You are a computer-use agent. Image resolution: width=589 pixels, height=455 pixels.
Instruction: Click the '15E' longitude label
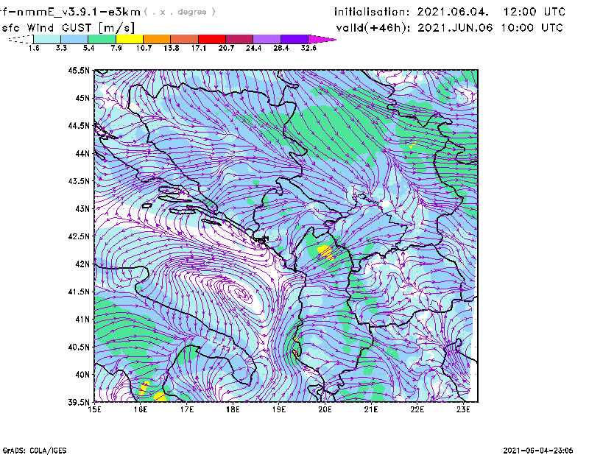94,409
